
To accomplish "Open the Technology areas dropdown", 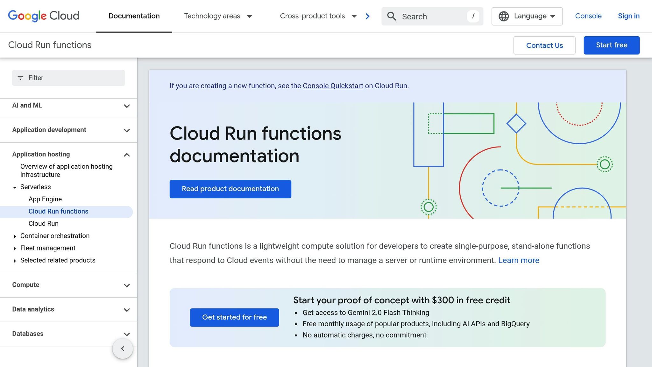I will pos(218,16).
